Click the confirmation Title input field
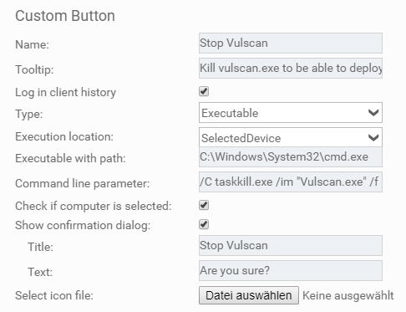Screen dimensions: 406x312 coord(291,246)
